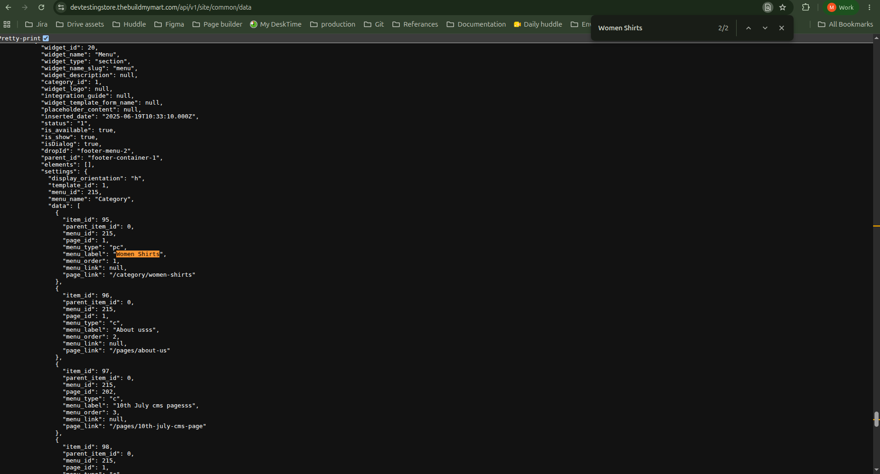880x474 pixels.
Task: Open the Documentation bookmark folder
Action: click(x=476, y=24)
